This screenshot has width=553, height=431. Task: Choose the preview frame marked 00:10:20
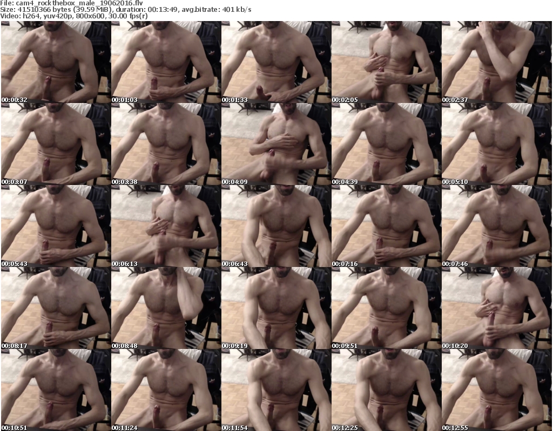coord(497,308)
